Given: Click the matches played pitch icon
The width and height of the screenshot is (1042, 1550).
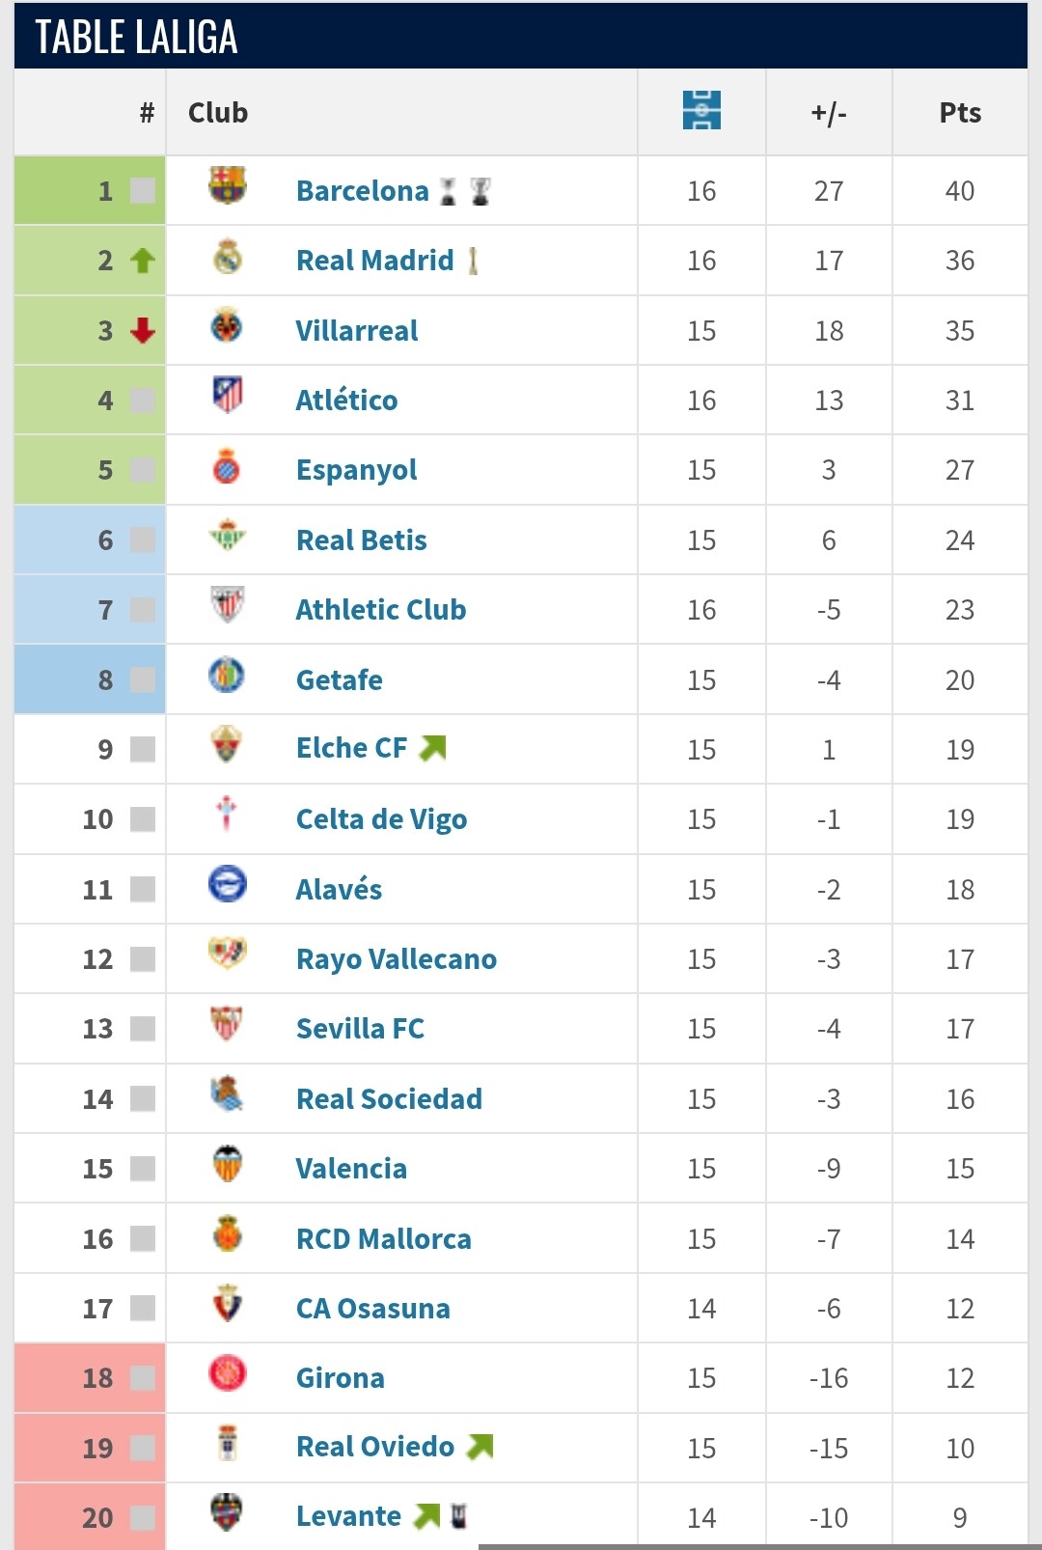Looking at the screenshot, I should point(701,111).
